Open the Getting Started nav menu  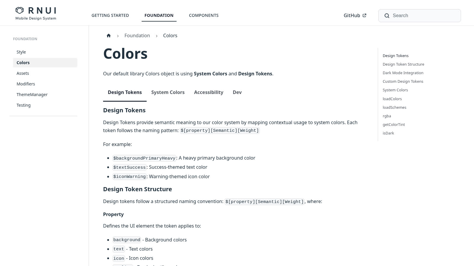pos(110,15)
